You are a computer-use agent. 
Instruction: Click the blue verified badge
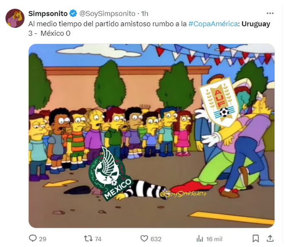point(74,14)
